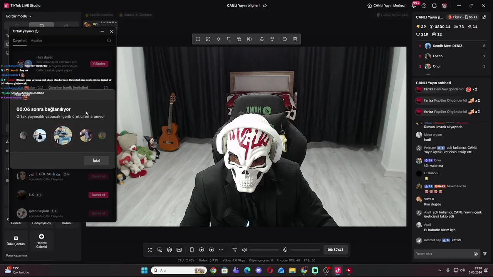Select the landscape layout icon in editor
Image resolution: width=493 pixels, height=277 pixels.
(x=42, y=25)
